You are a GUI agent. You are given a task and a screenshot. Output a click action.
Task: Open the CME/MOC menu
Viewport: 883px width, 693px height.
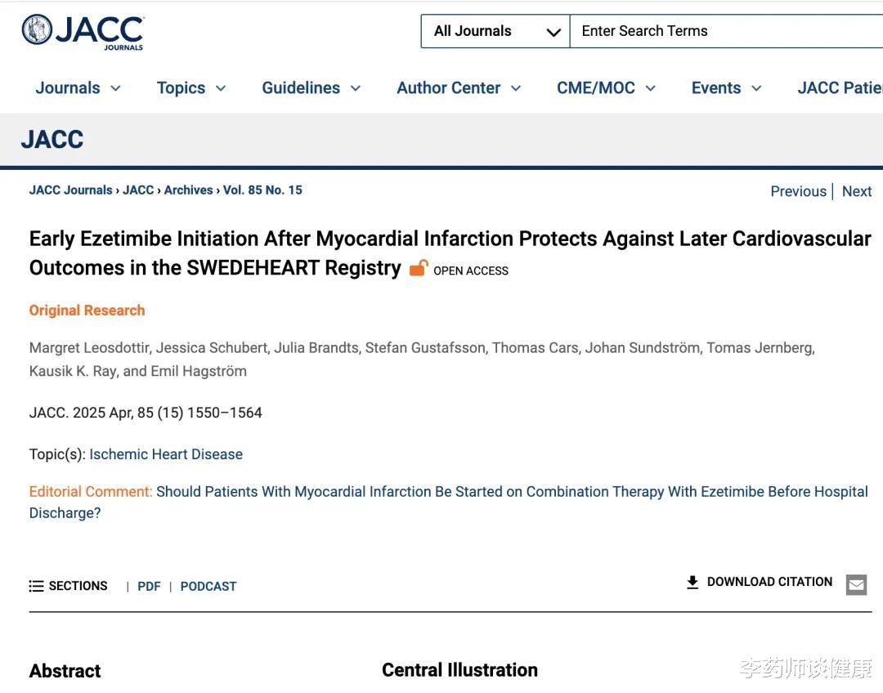point(607,87)
